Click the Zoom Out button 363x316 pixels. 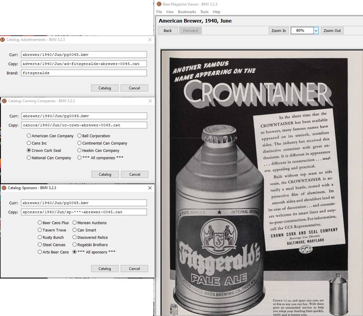click(332, 31)
